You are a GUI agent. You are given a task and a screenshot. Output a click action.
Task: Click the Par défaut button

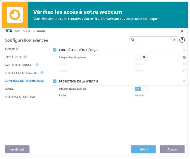tap(17, 149)
